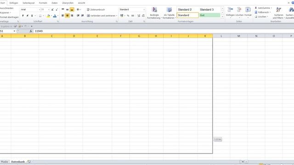Open Als Tabelle formatieren menu
The height and width of the screenshot is (165, 294).
pyautogui.click(x=169, y=13)
